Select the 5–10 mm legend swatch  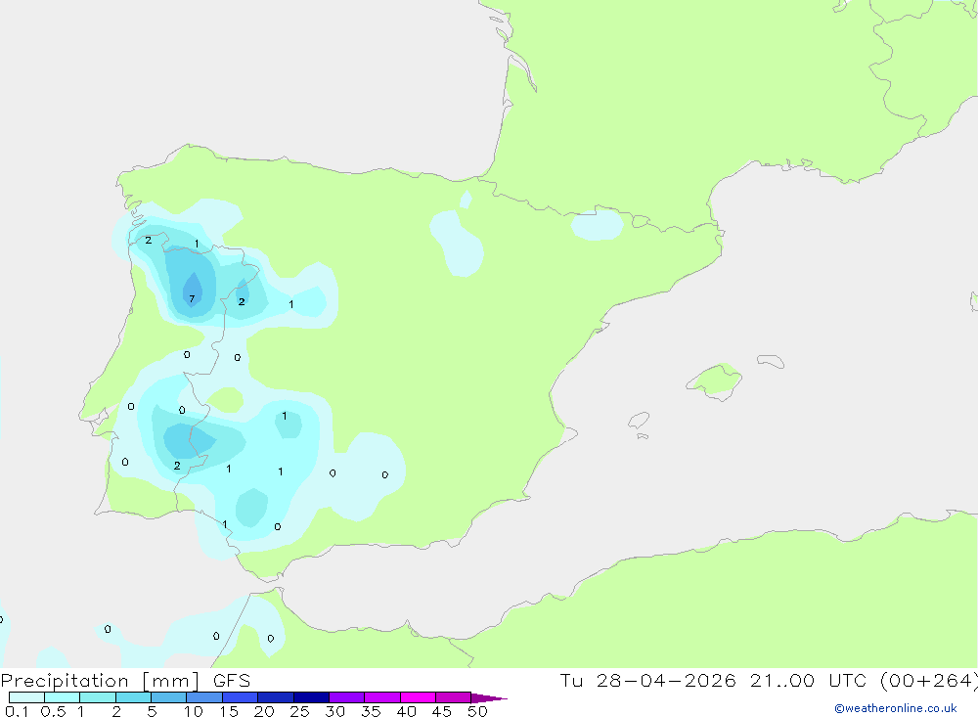(168, 697)
